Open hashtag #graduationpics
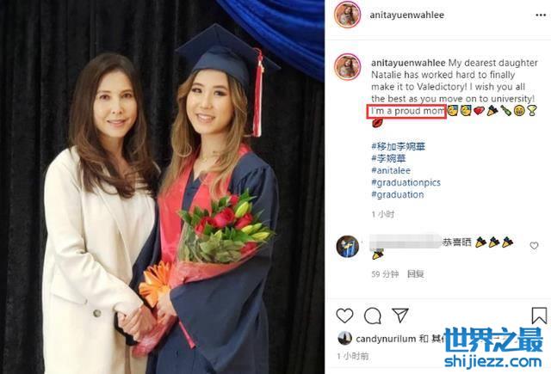Image resolution: width=551 pixels, height=374 pixels. click(406, 182)
